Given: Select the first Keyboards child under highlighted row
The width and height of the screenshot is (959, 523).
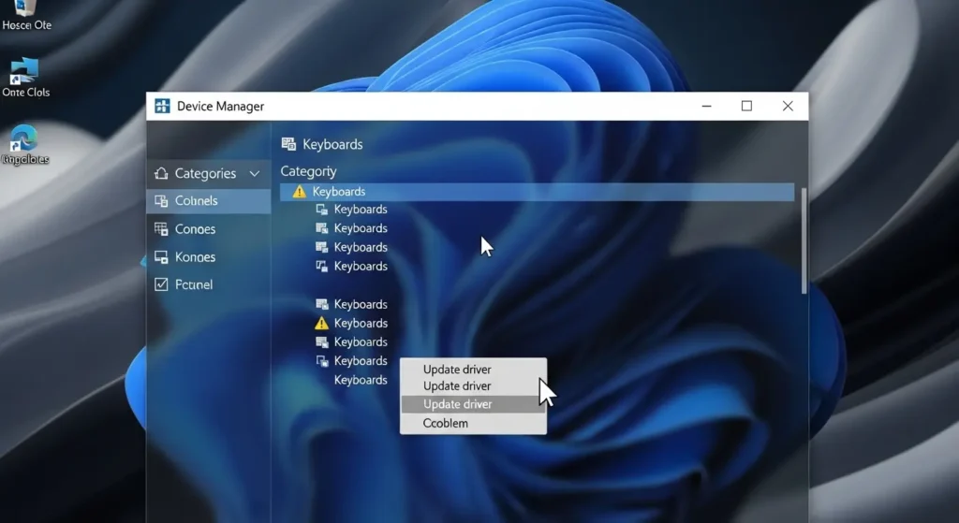Looking at the screenshot, I should point(360,210).
